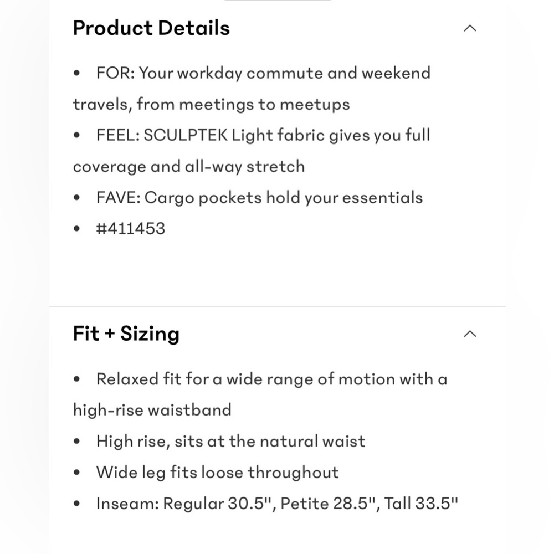Collapse the Fit + Sizing chevron

pyautogui.click(x=470, y=334)
